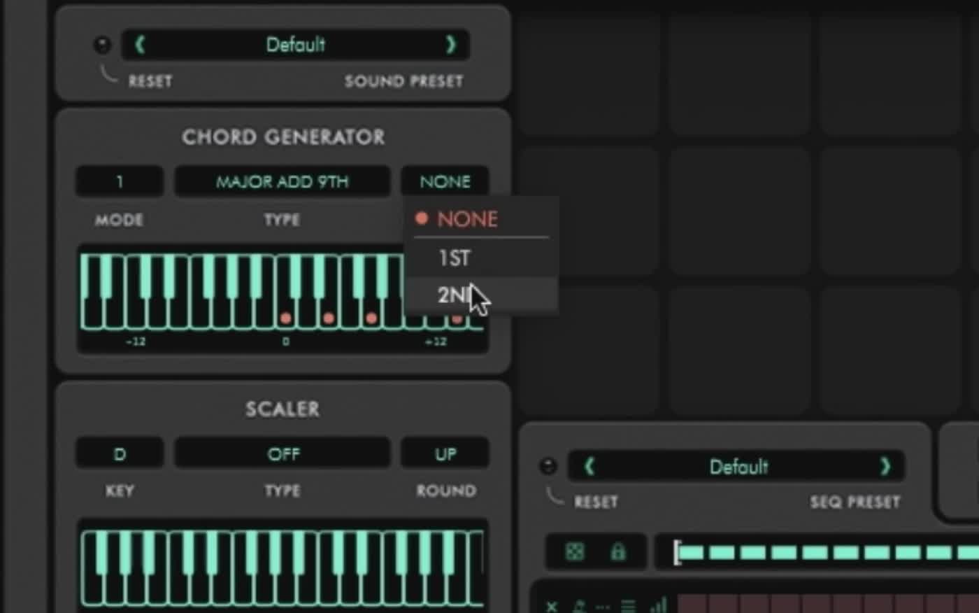Go to next sound preset arrow
The height and width of the screenshot is (613, 979).
click(x=451, y=45)
